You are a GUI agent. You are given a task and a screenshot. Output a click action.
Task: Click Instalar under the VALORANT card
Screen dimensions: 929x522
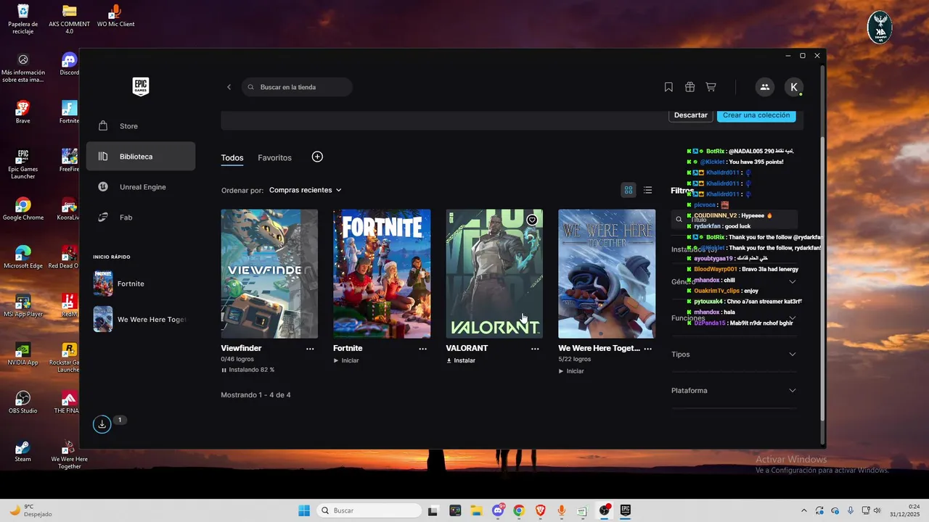tap(461, 360)
